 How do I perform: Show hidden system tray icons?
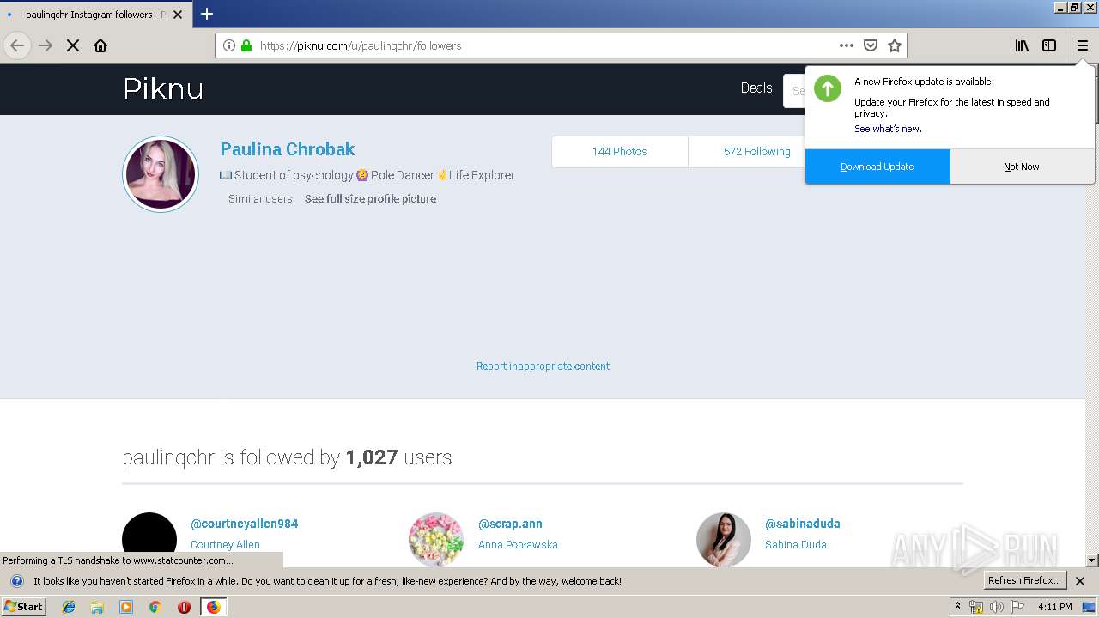coord(957,607)
